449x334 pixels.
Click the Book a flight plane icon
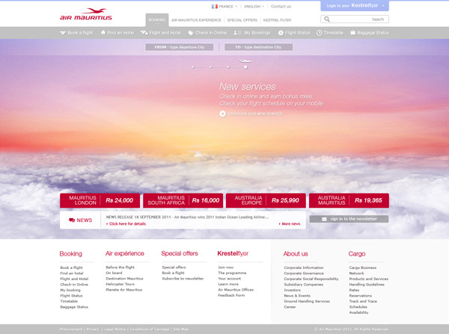63,33
